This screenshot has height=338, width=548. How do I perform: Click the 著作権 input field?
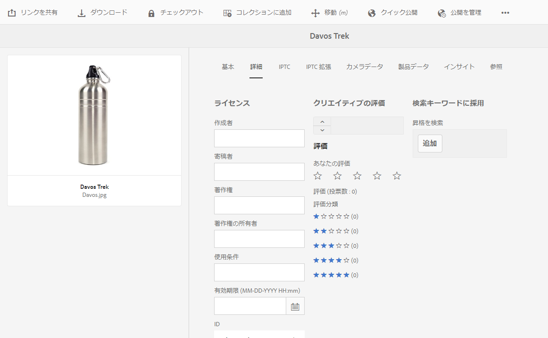click(x=259, y=205)
